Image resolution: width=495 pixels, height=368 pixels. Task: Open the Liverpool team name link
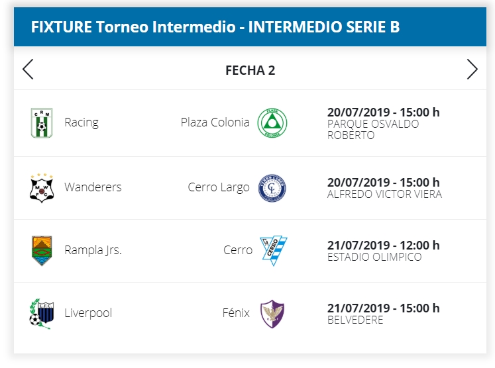88,313
